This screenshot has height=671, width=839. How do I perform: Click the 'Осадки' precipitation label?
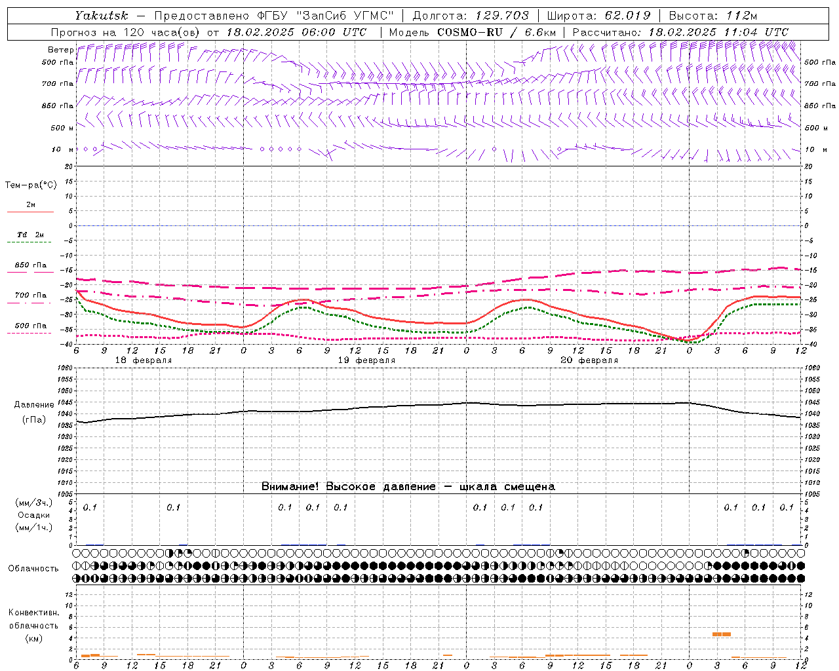point(34,515)
